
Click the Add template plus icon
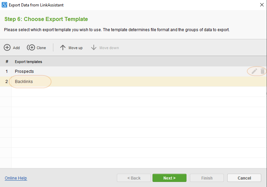(x=7, y=47)
